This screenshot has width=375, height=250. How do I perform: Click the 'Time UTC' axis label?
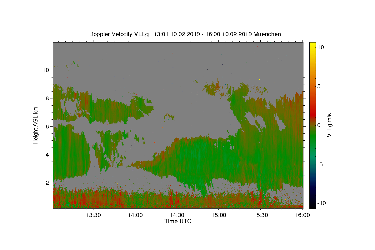tap(178, 221)
